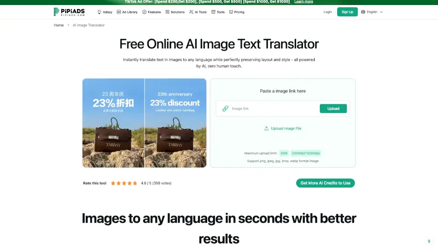Click the upload arrow icon
The width and height of the screenshot is (438, 246).
coord(266,128)
